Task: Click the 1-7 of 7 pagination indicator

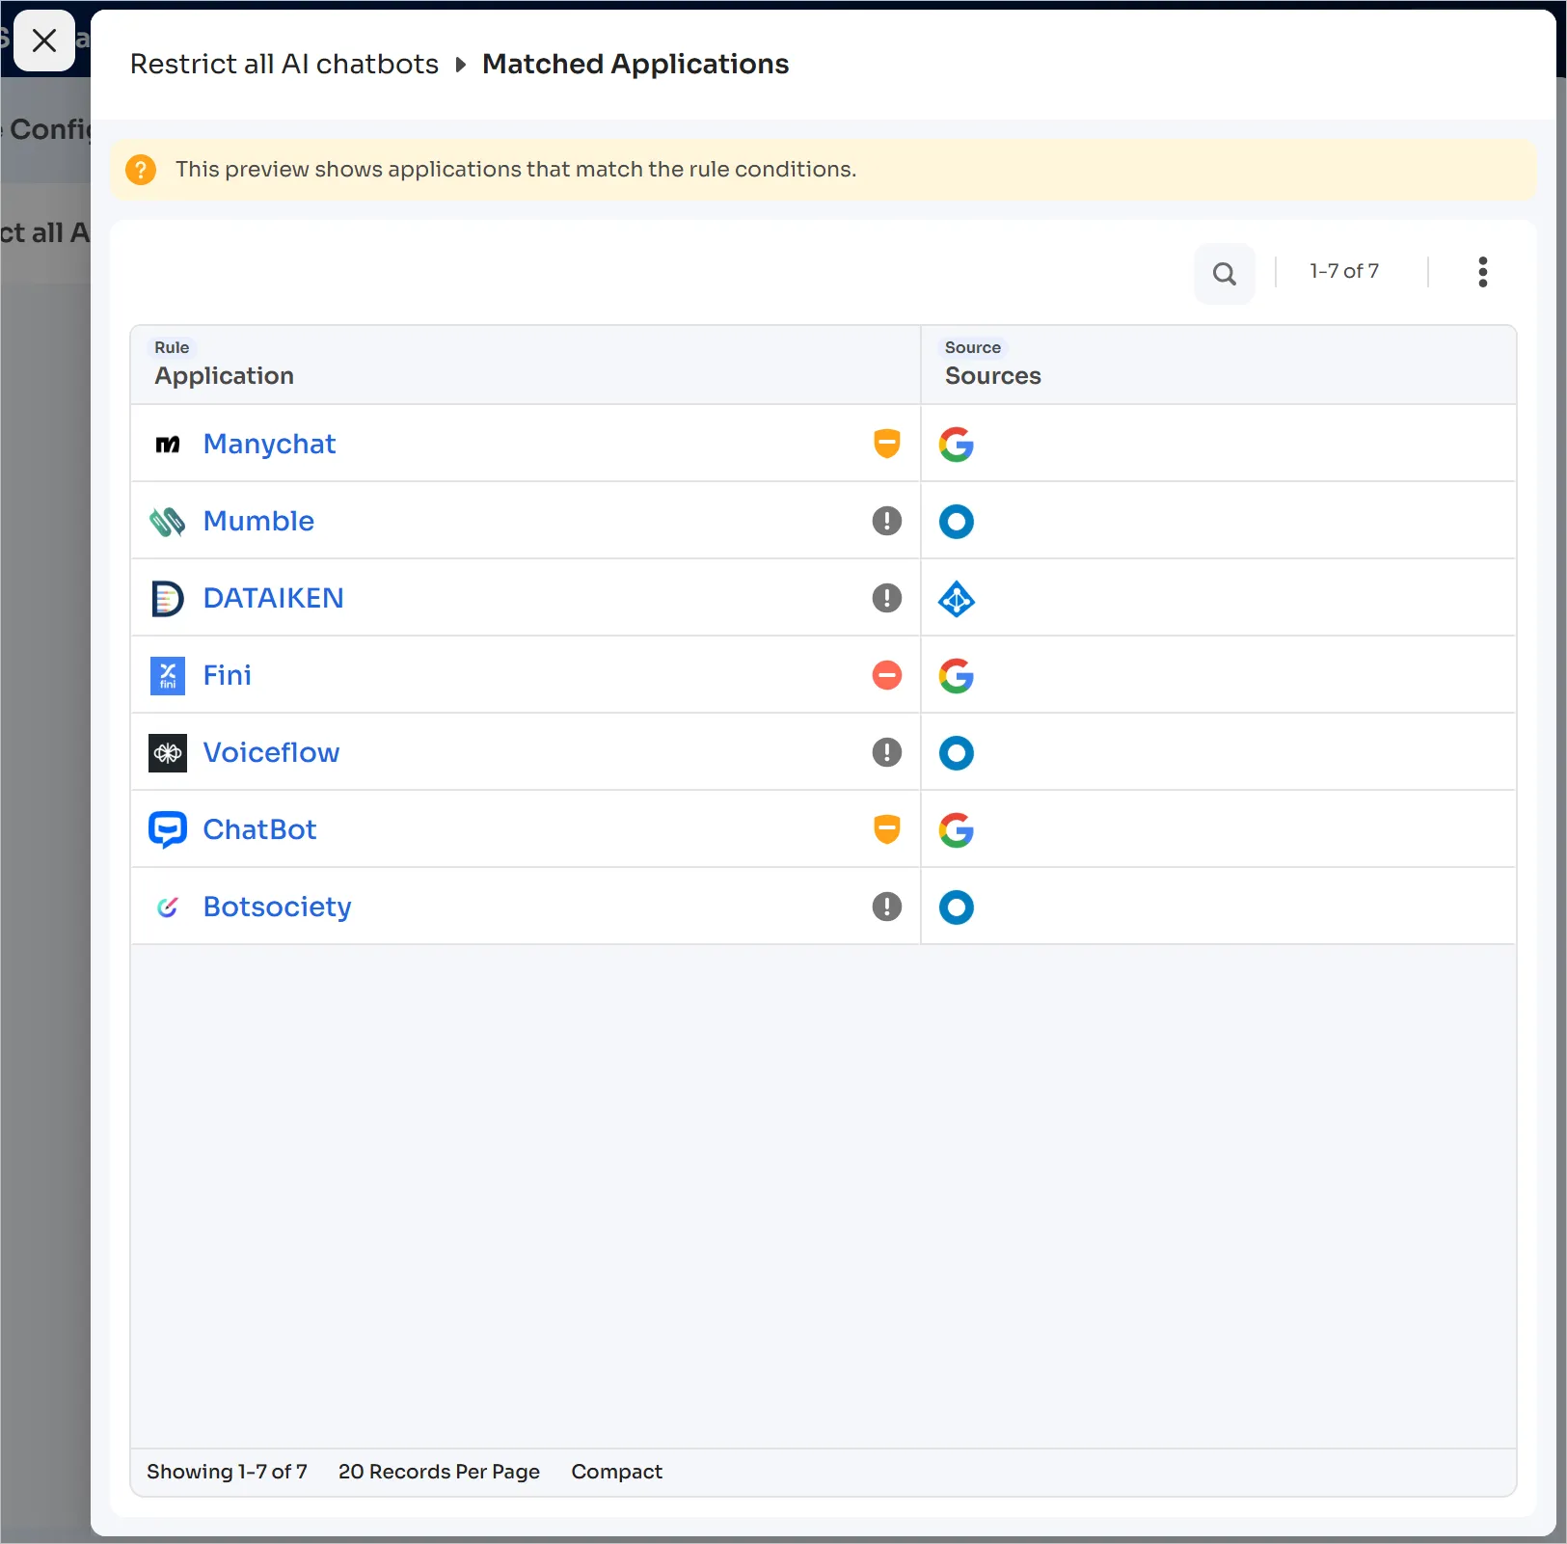Action: point(1344,271)
